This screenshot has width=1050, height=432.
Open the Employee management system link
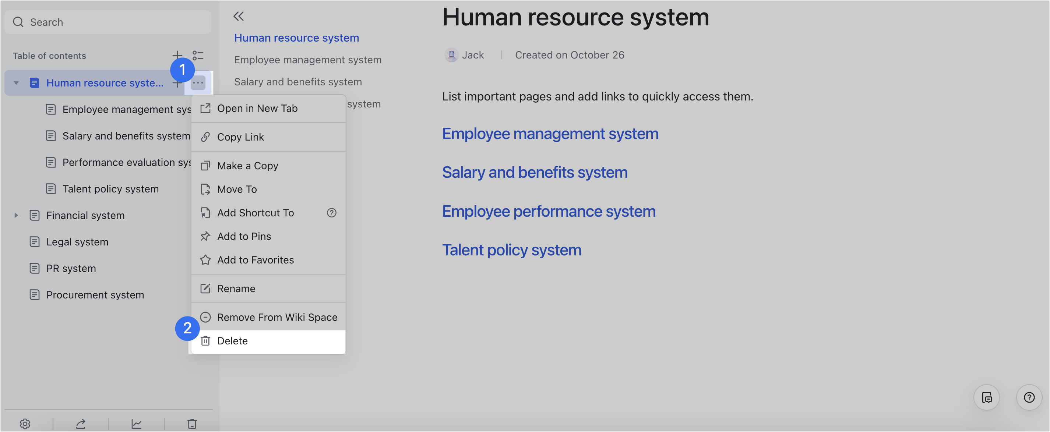[x=550, y=133]
